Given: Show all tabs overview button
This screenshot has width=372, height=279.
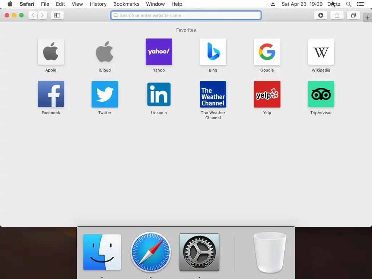Looking at the screenshot, I should [x=353, y=15].
